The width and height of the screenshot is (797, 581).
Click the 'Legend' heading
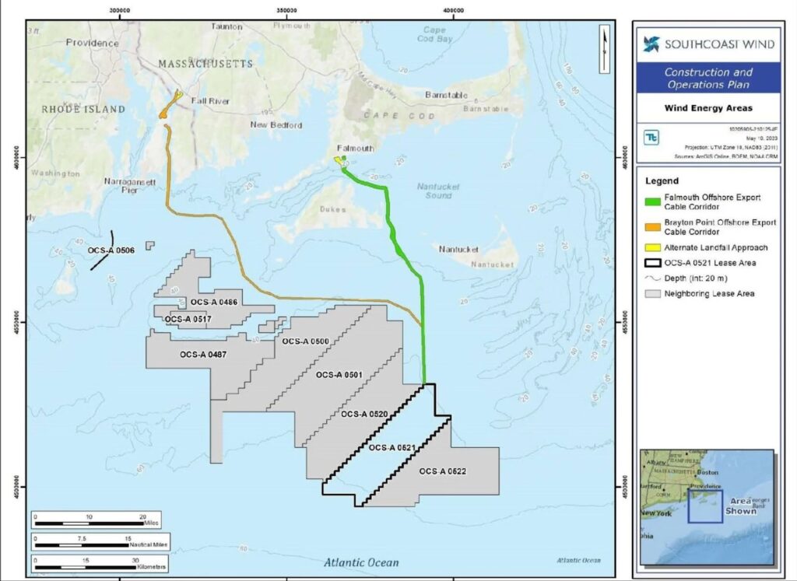tap(662, 180)
